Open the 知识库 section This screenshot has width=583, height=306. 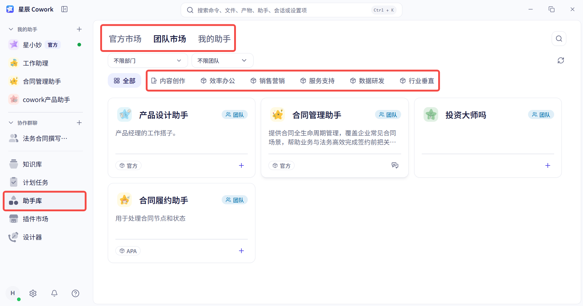tap(45, 164)
